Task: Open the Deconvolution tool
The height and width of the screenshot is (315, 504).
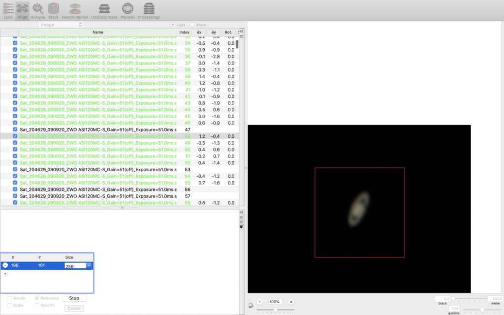Action: click(x=75, y=11)
